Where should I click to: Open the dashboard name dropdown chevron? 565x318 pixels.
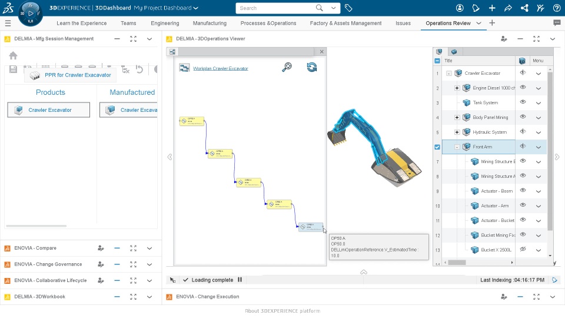pyautogui.click(x=195, y=8)
